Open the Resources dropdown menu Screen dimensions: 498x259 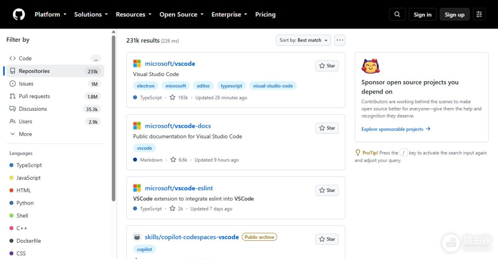tap(133, 14)
